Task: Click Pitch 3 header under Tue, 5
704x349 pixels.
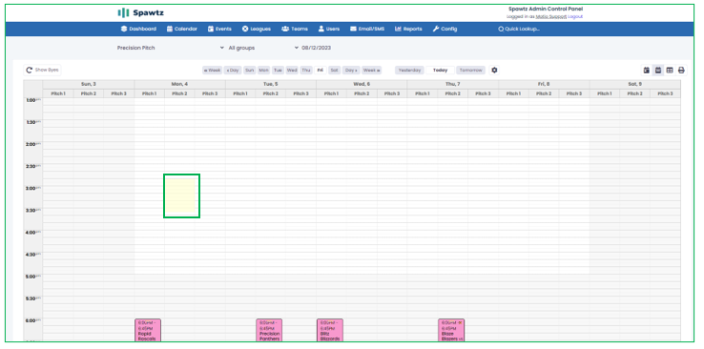Action: [x=300, y=93]
